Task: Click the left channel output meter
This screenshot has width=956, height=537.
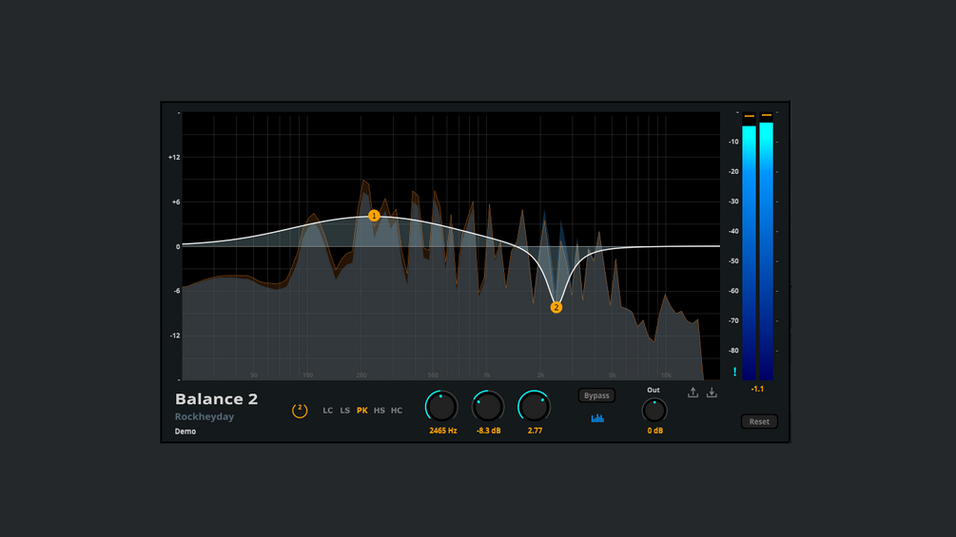Action: pyautogui.click(x=749, y=246)
